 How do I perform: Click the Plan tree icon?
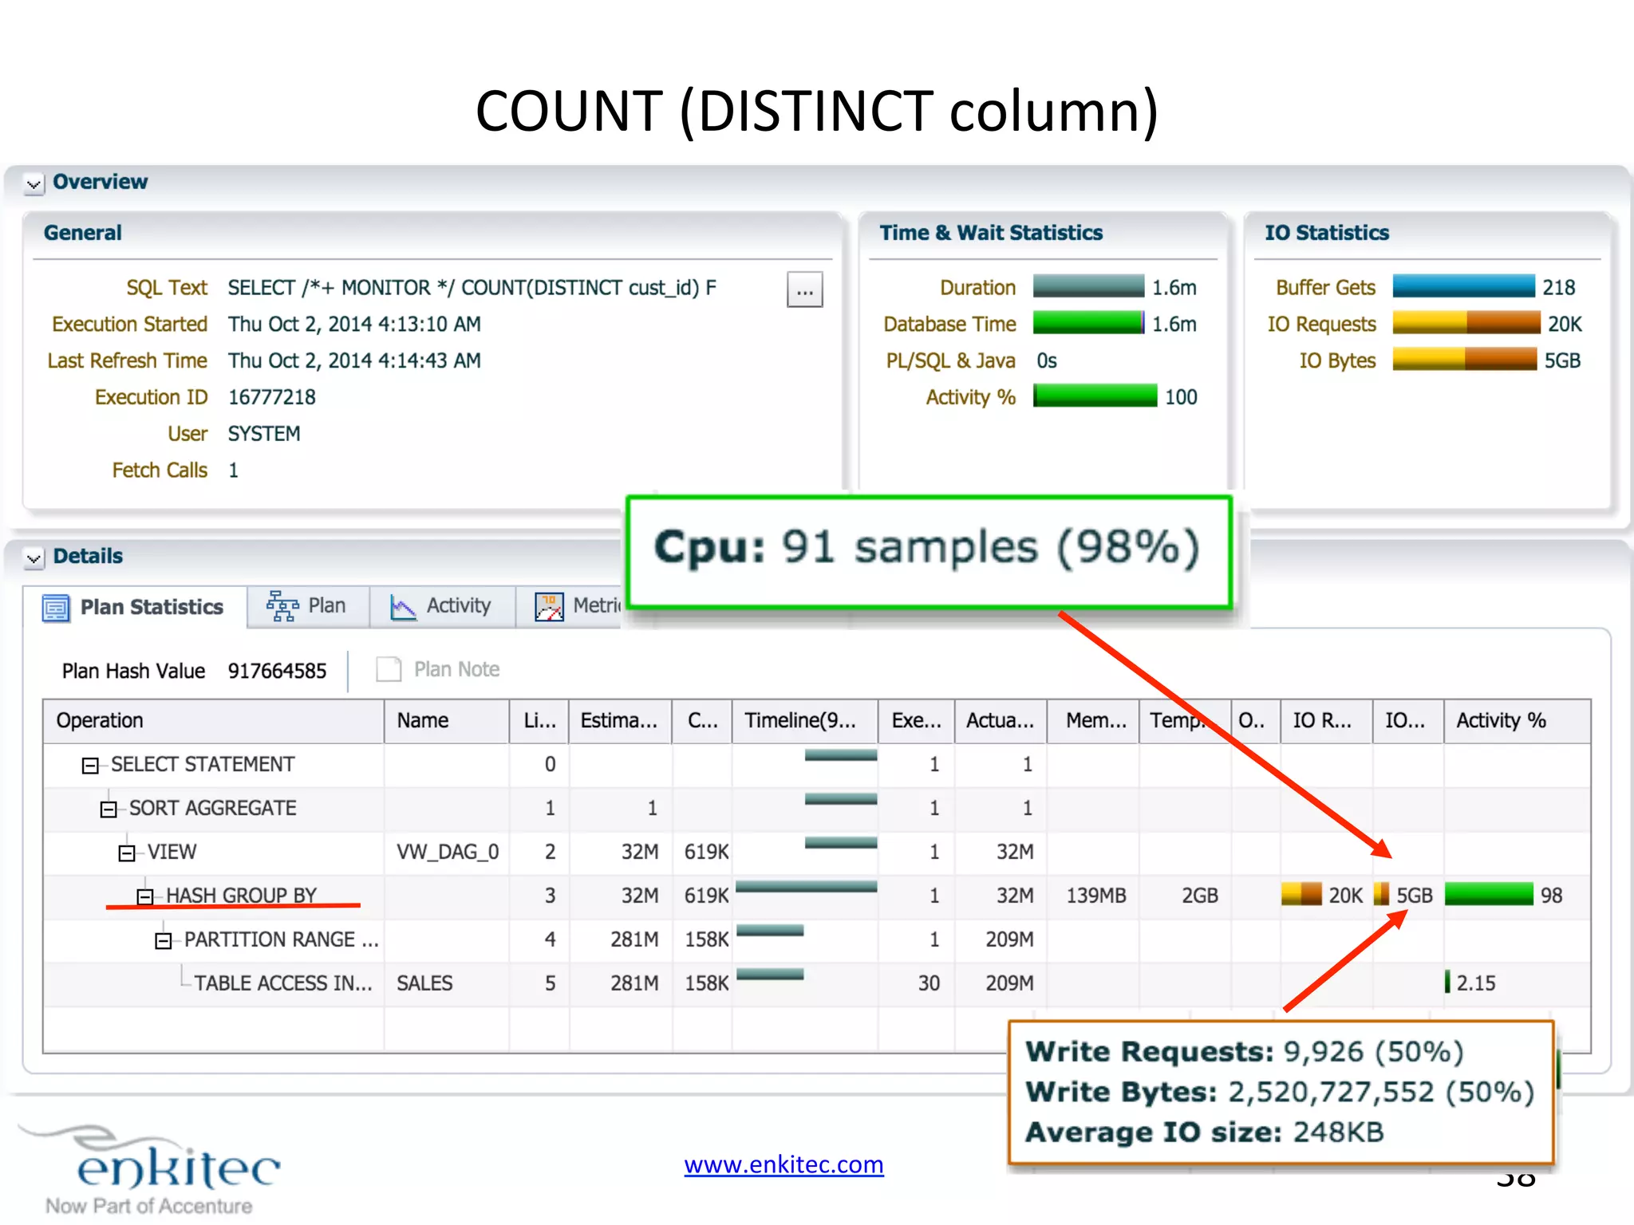click(x=282, y=606)
